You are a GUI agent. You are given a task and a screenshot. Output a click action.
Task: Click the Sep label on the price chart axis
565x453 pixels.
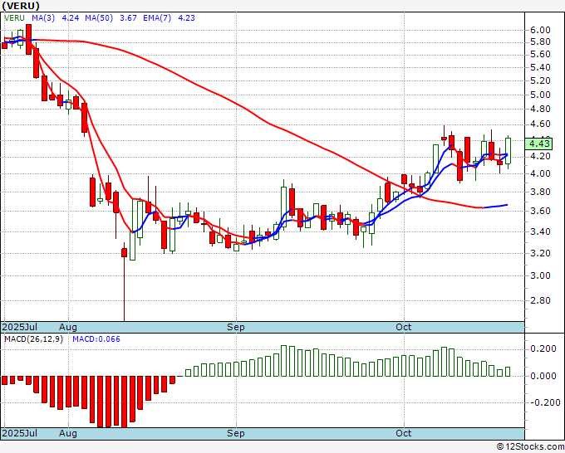coord(236,327)
